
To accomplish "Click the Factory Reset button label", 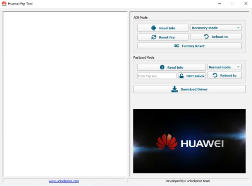I will pos(193,46).
